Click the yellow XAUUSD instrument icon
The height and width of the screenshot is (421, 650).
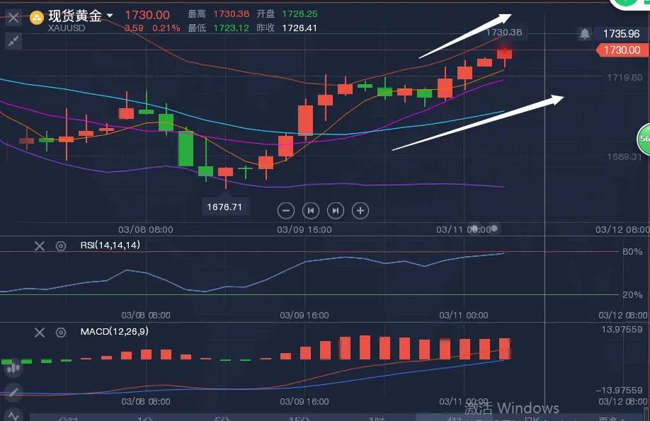pyautogui.click(x=38, y=16)
